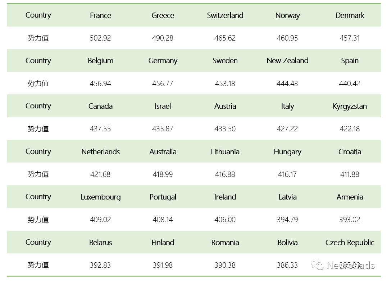Viewport: 387px width, 281px height.
Task: Select the Germany value 456.77
Action: [x=163, y=84]
